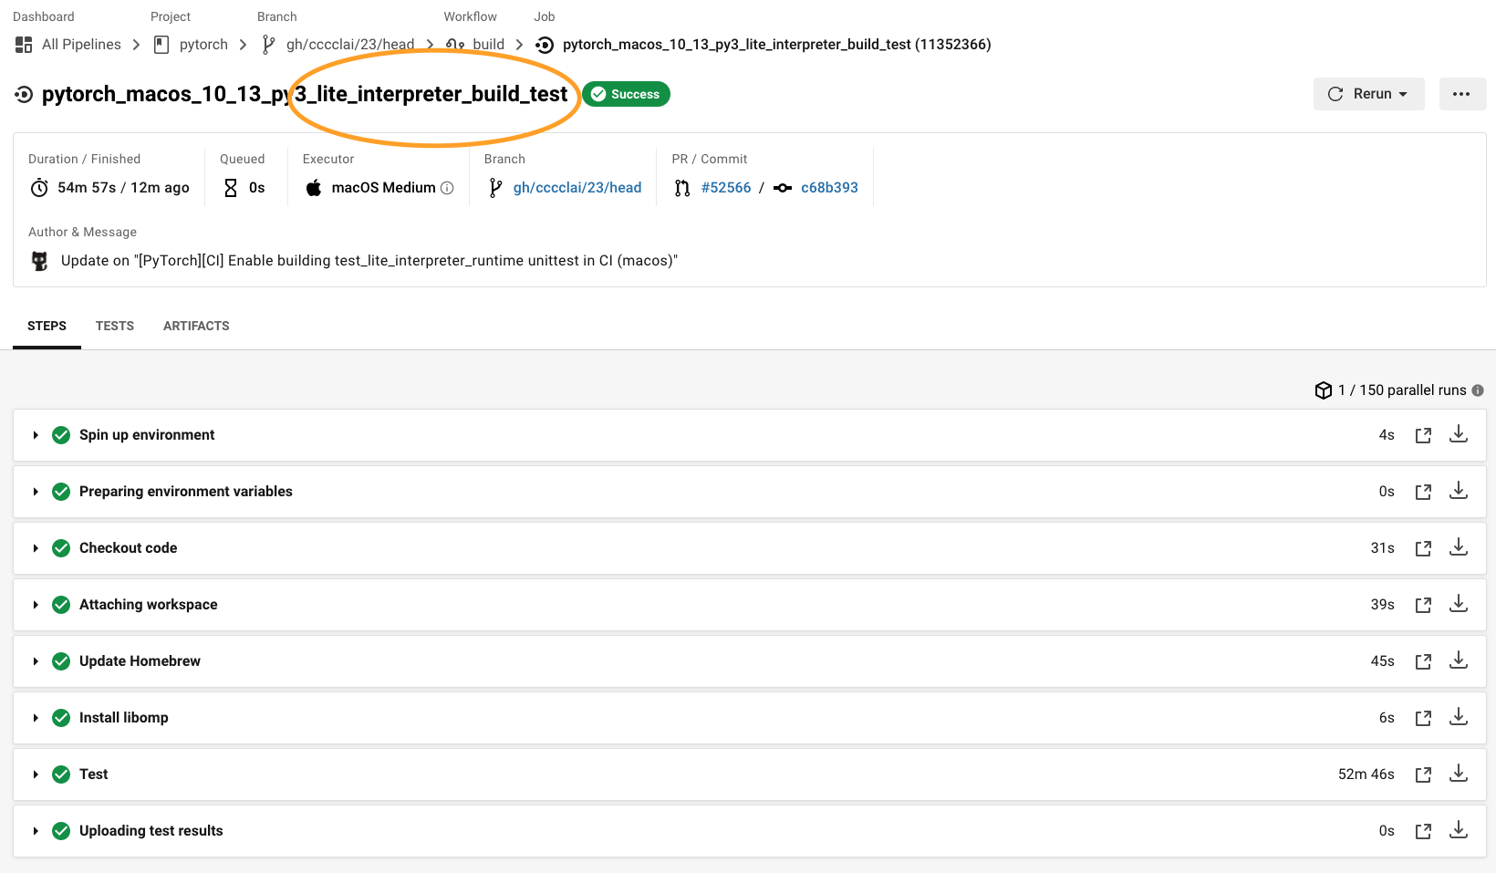Download Update Homebrew step output
The width and height of the screenshot is (1496, 873).
click(1459, 660)
